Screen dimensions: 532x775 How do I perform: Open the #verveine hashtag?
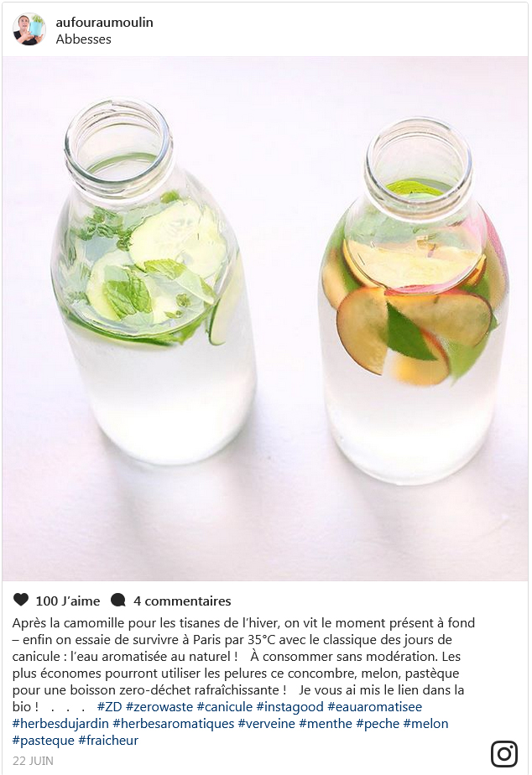click(267, 724)
